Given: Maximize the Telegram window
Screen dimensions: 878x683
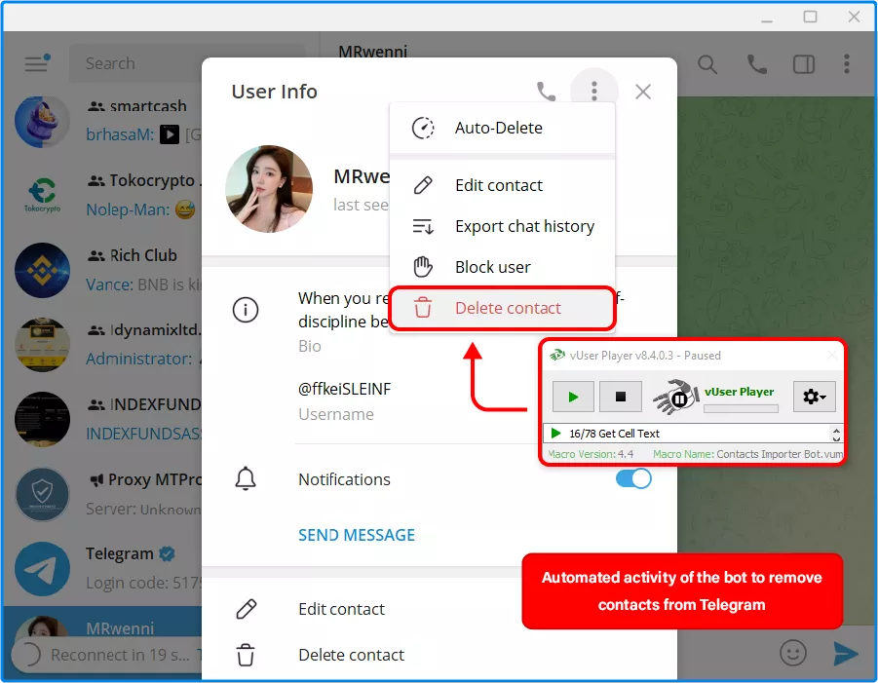Looking at the screenshot, I should pos(810,18).
